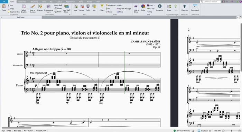
Task: Click the Page 1 of 11 status entry
Action: 6,131
